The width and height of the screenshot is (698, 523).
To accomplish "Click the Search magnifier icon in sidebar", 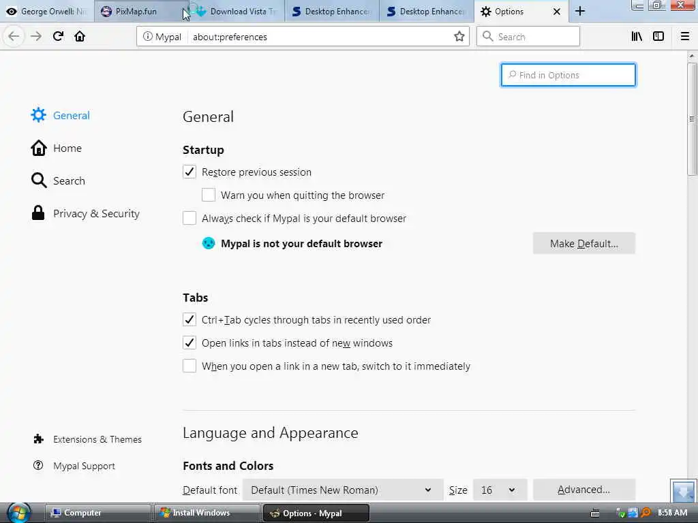I will point(39,180).
